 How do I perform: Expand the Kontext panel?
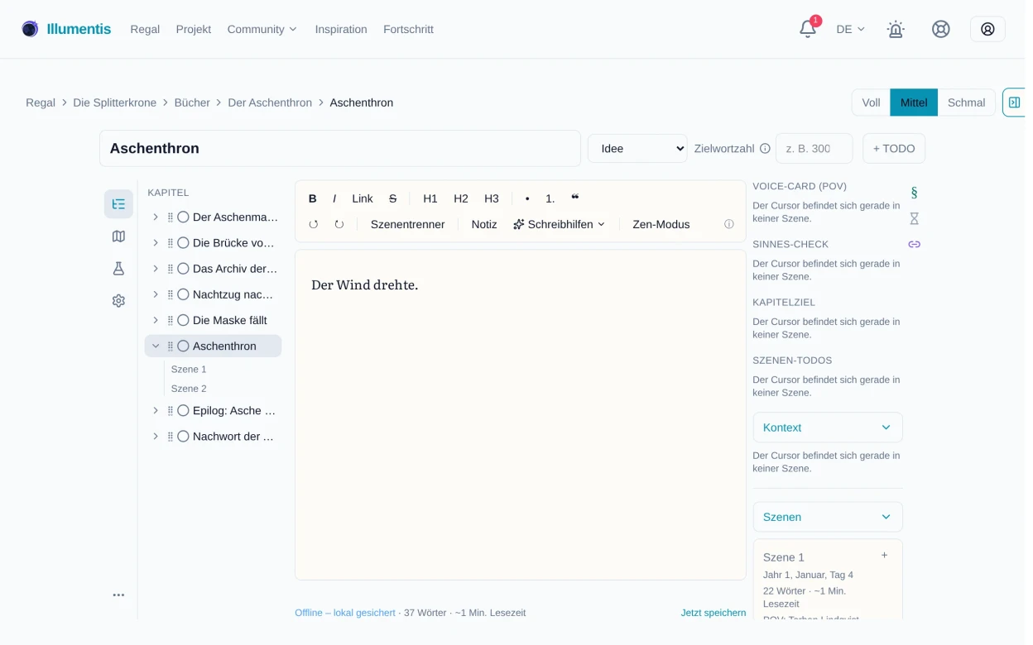tap(828, 428)
